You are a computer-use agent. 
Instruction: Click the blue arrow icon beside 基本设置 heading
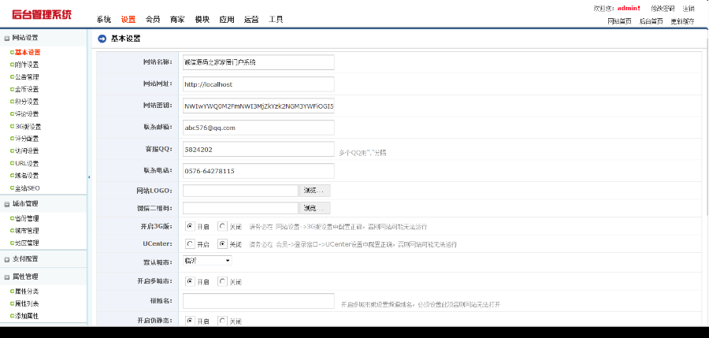102,39
